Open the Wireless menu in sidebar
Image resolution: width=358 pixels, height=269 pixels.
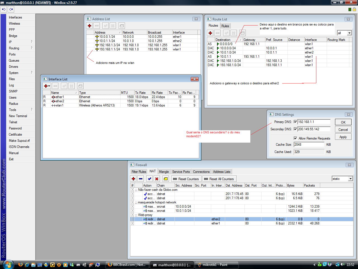(x=15, y=24)
